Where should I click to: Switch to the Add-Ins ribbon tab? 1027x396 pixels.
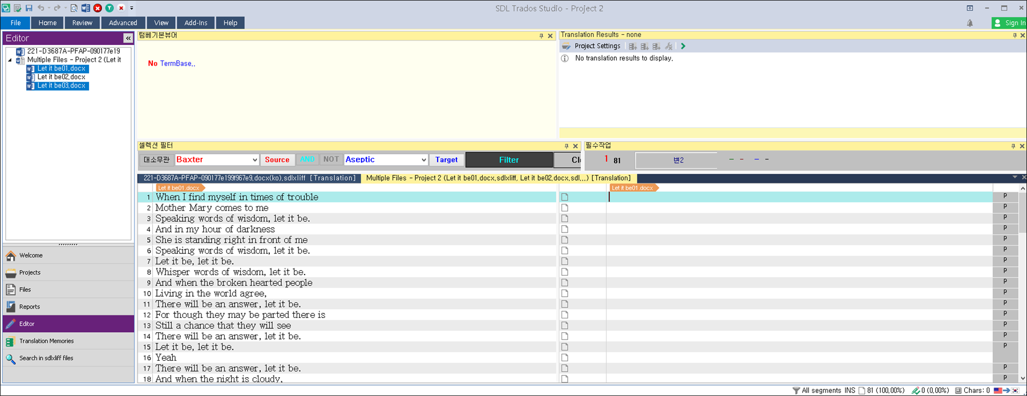[x=196, y=23]
